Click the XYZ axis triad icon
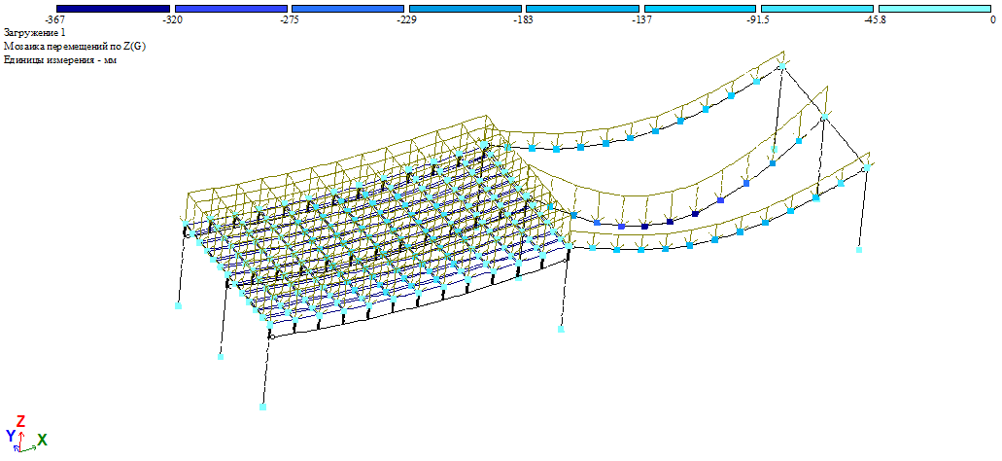Image resolution: width=1002 pixels, height=461 pixels. coord(25,436)
